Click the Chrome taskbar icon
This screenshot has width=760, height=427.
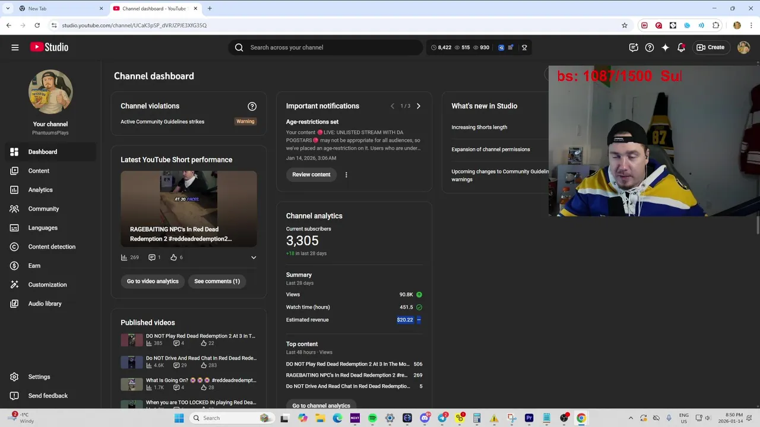pyautogui.click(x=581, y=418)
